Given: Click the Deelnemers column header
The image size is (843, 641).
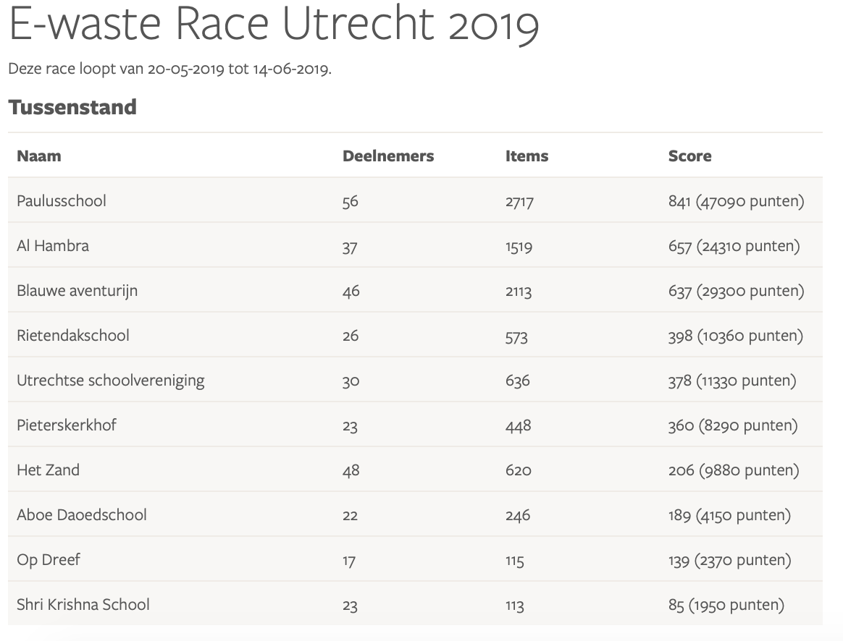Looking at the screenshot, I should (388, 156).
